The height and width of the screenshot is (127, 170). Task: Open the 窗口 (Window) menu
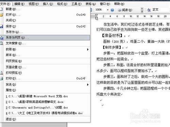click(x=105, y=4)
